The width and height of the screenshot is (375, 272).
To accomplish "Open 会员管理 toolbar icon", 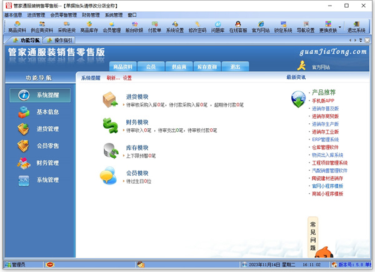I will (x=111, y=27).
